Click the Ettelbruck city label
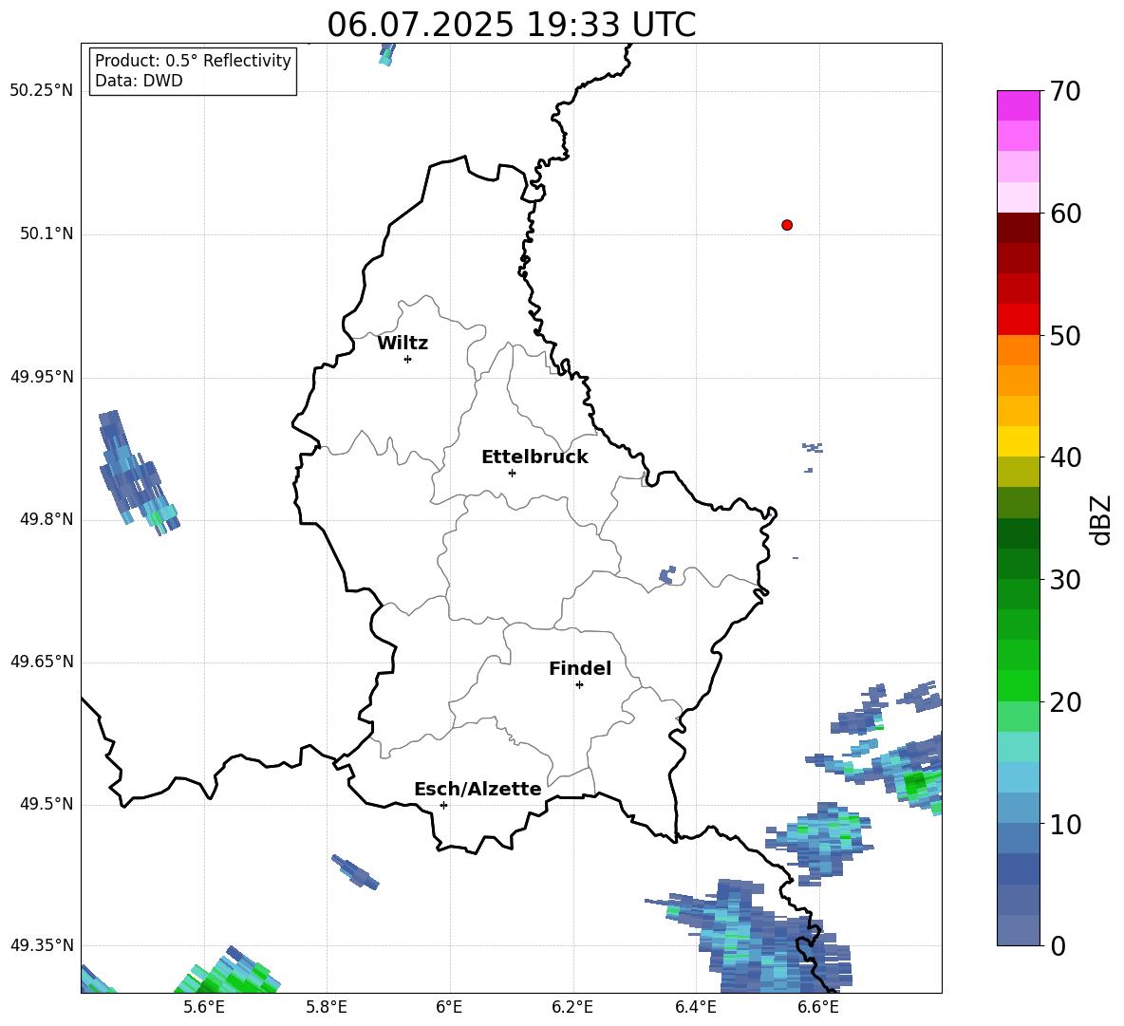 [534, 457]
